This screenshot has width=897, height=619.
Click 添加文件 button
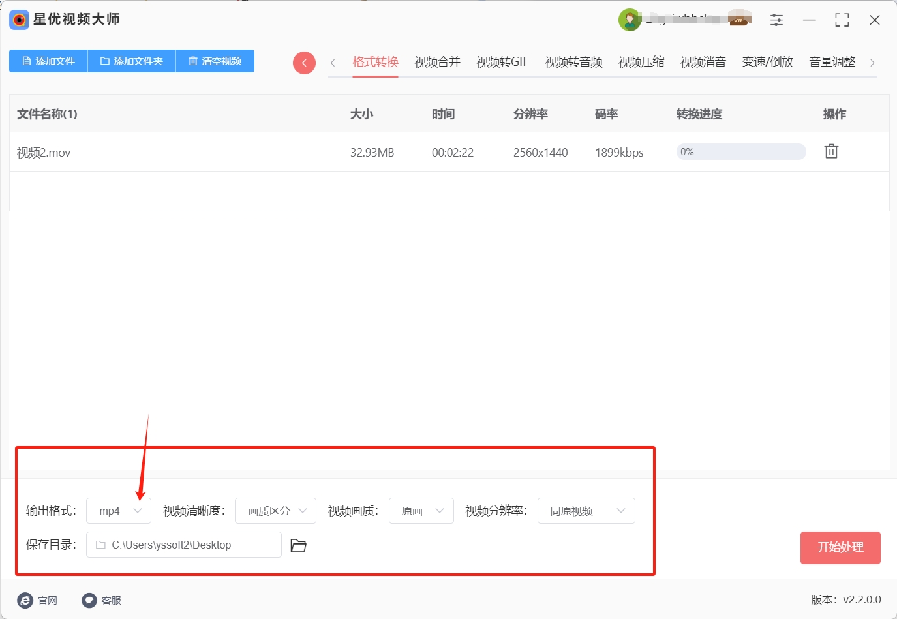(48, 61)
